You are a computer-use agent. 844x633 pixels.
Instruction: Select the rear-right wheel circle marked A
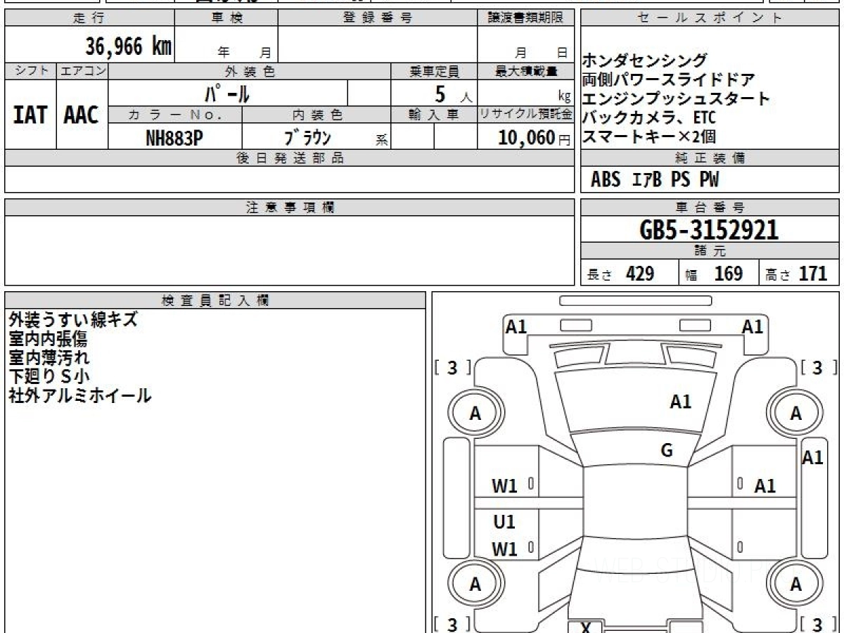point(795,584)
